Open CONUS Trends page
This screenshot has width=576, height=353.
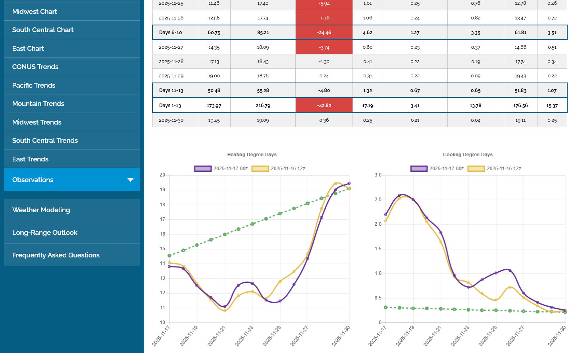[x=35, y=67]
